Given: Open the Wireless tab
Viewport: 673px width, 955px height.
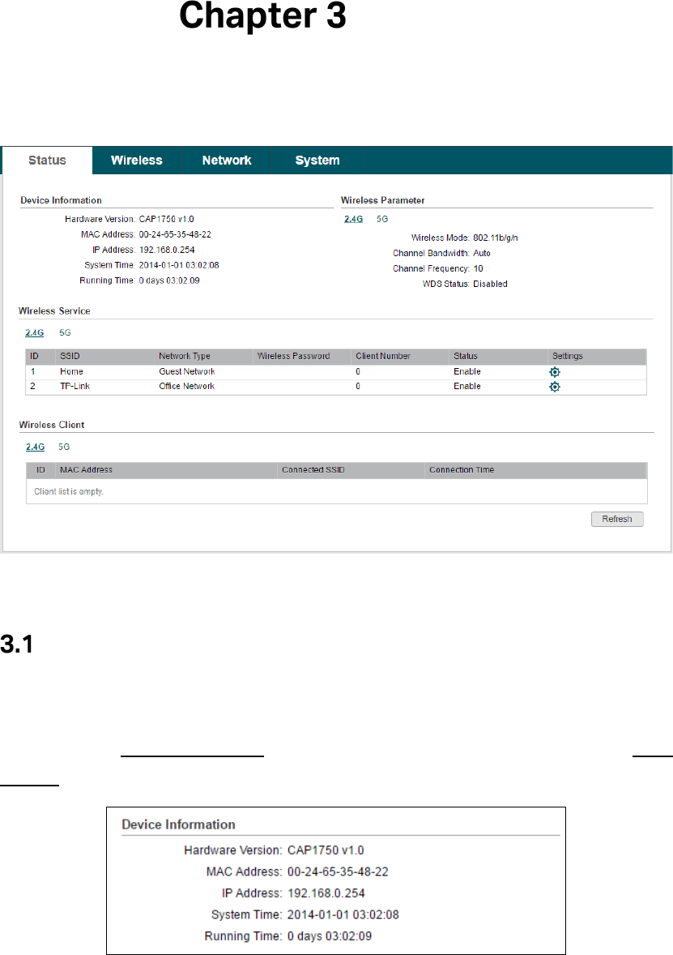Looking at the screenshot, I should coord(137,161).
